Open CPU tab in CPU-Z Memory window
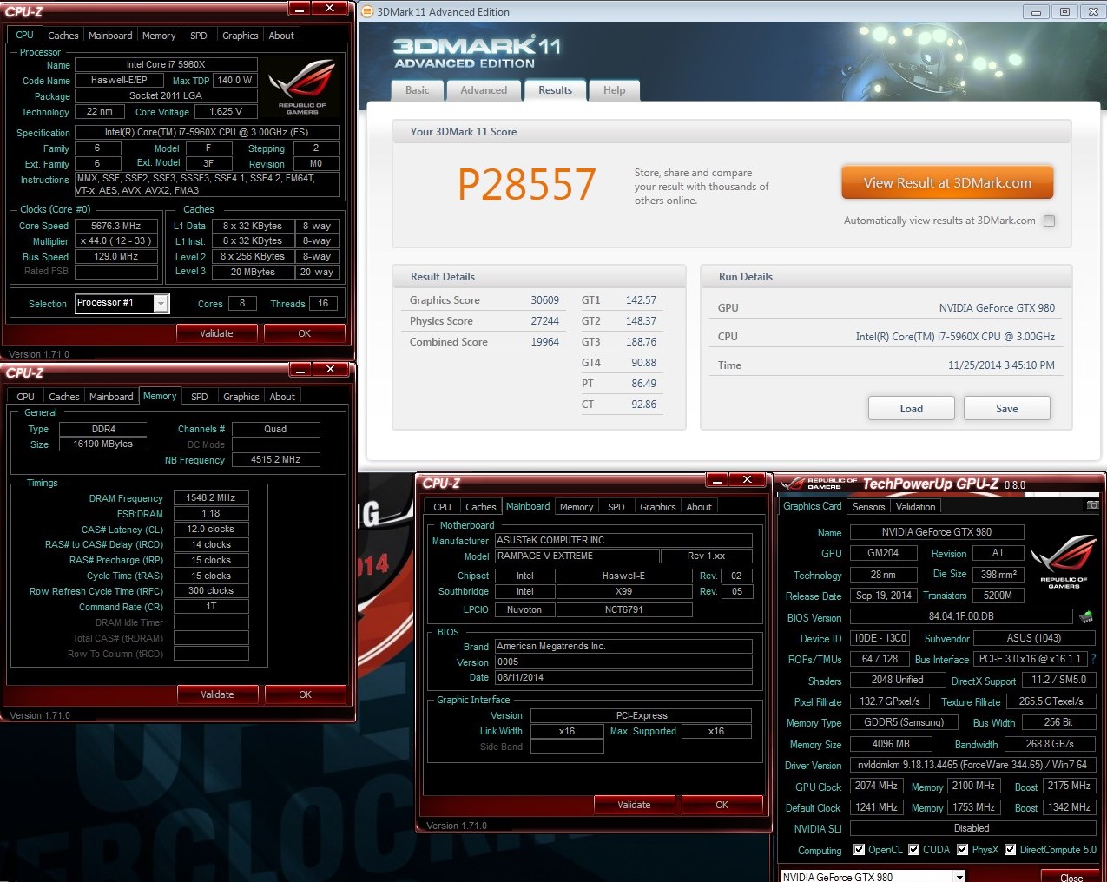This screenshot has width=1107, height=882. tap(26, 397)
